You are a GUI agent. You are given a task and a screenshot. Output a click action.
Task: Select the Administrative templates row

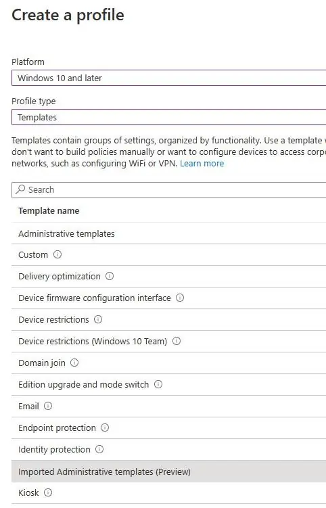click(169, 233)
